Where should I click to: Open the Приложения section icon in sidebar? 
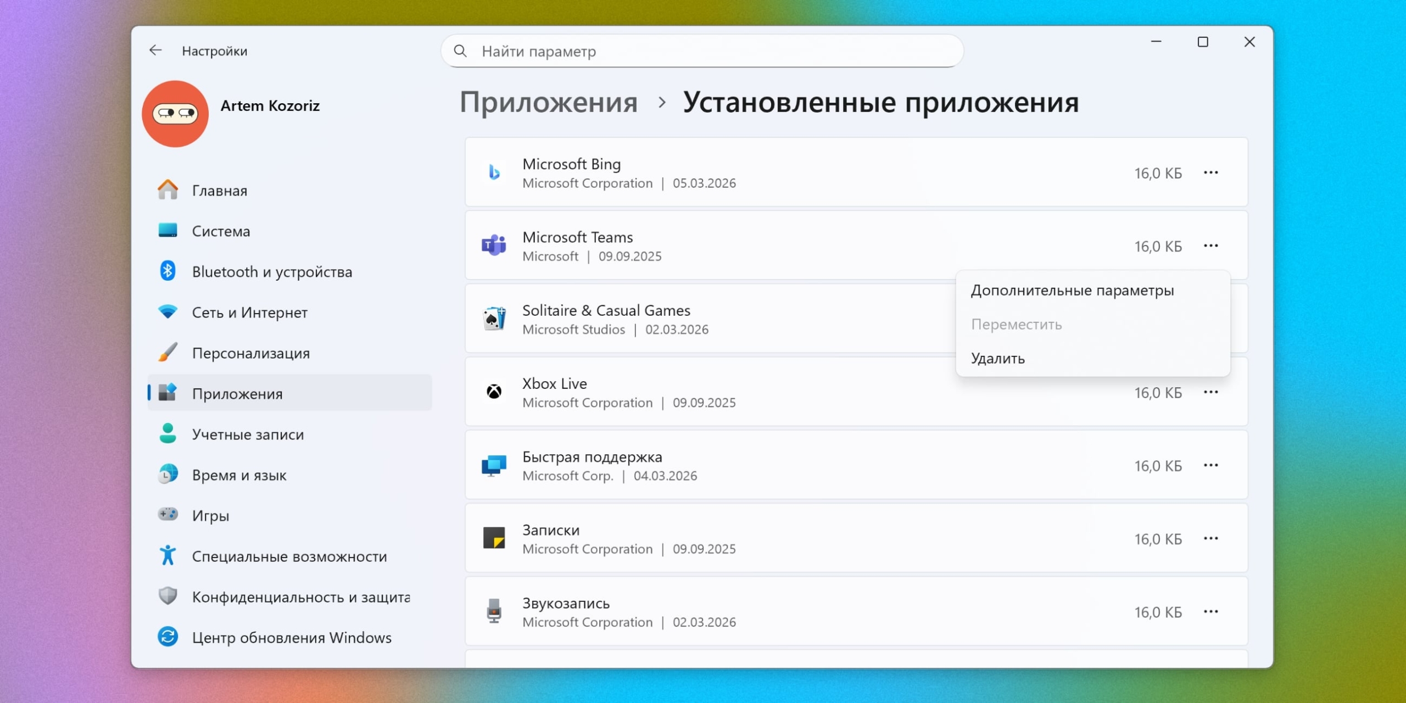(168, 393)
